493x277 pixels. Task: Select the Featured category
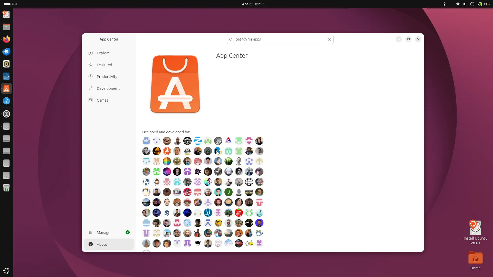tap(104, 65)
